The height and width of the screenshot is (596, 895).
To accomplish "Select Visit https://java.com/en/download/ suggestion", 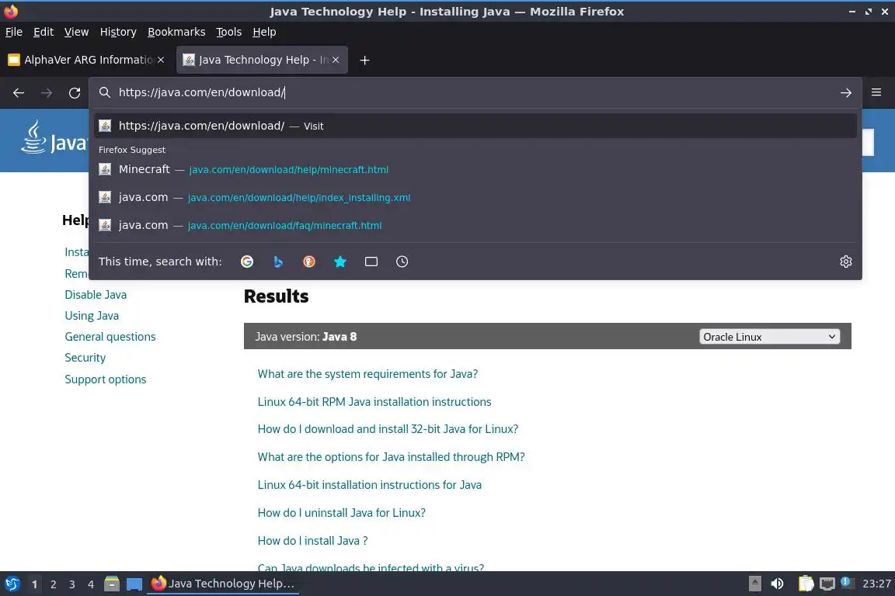I will point(475,126).
